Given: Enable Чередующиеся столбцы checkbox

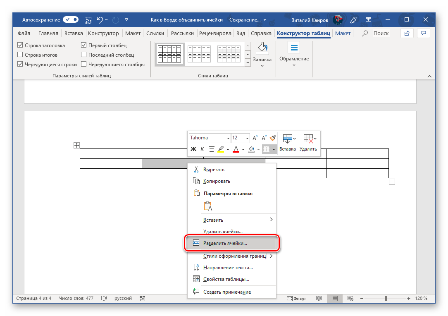Looking at the screenshot, I should click(x=84, y=64).
